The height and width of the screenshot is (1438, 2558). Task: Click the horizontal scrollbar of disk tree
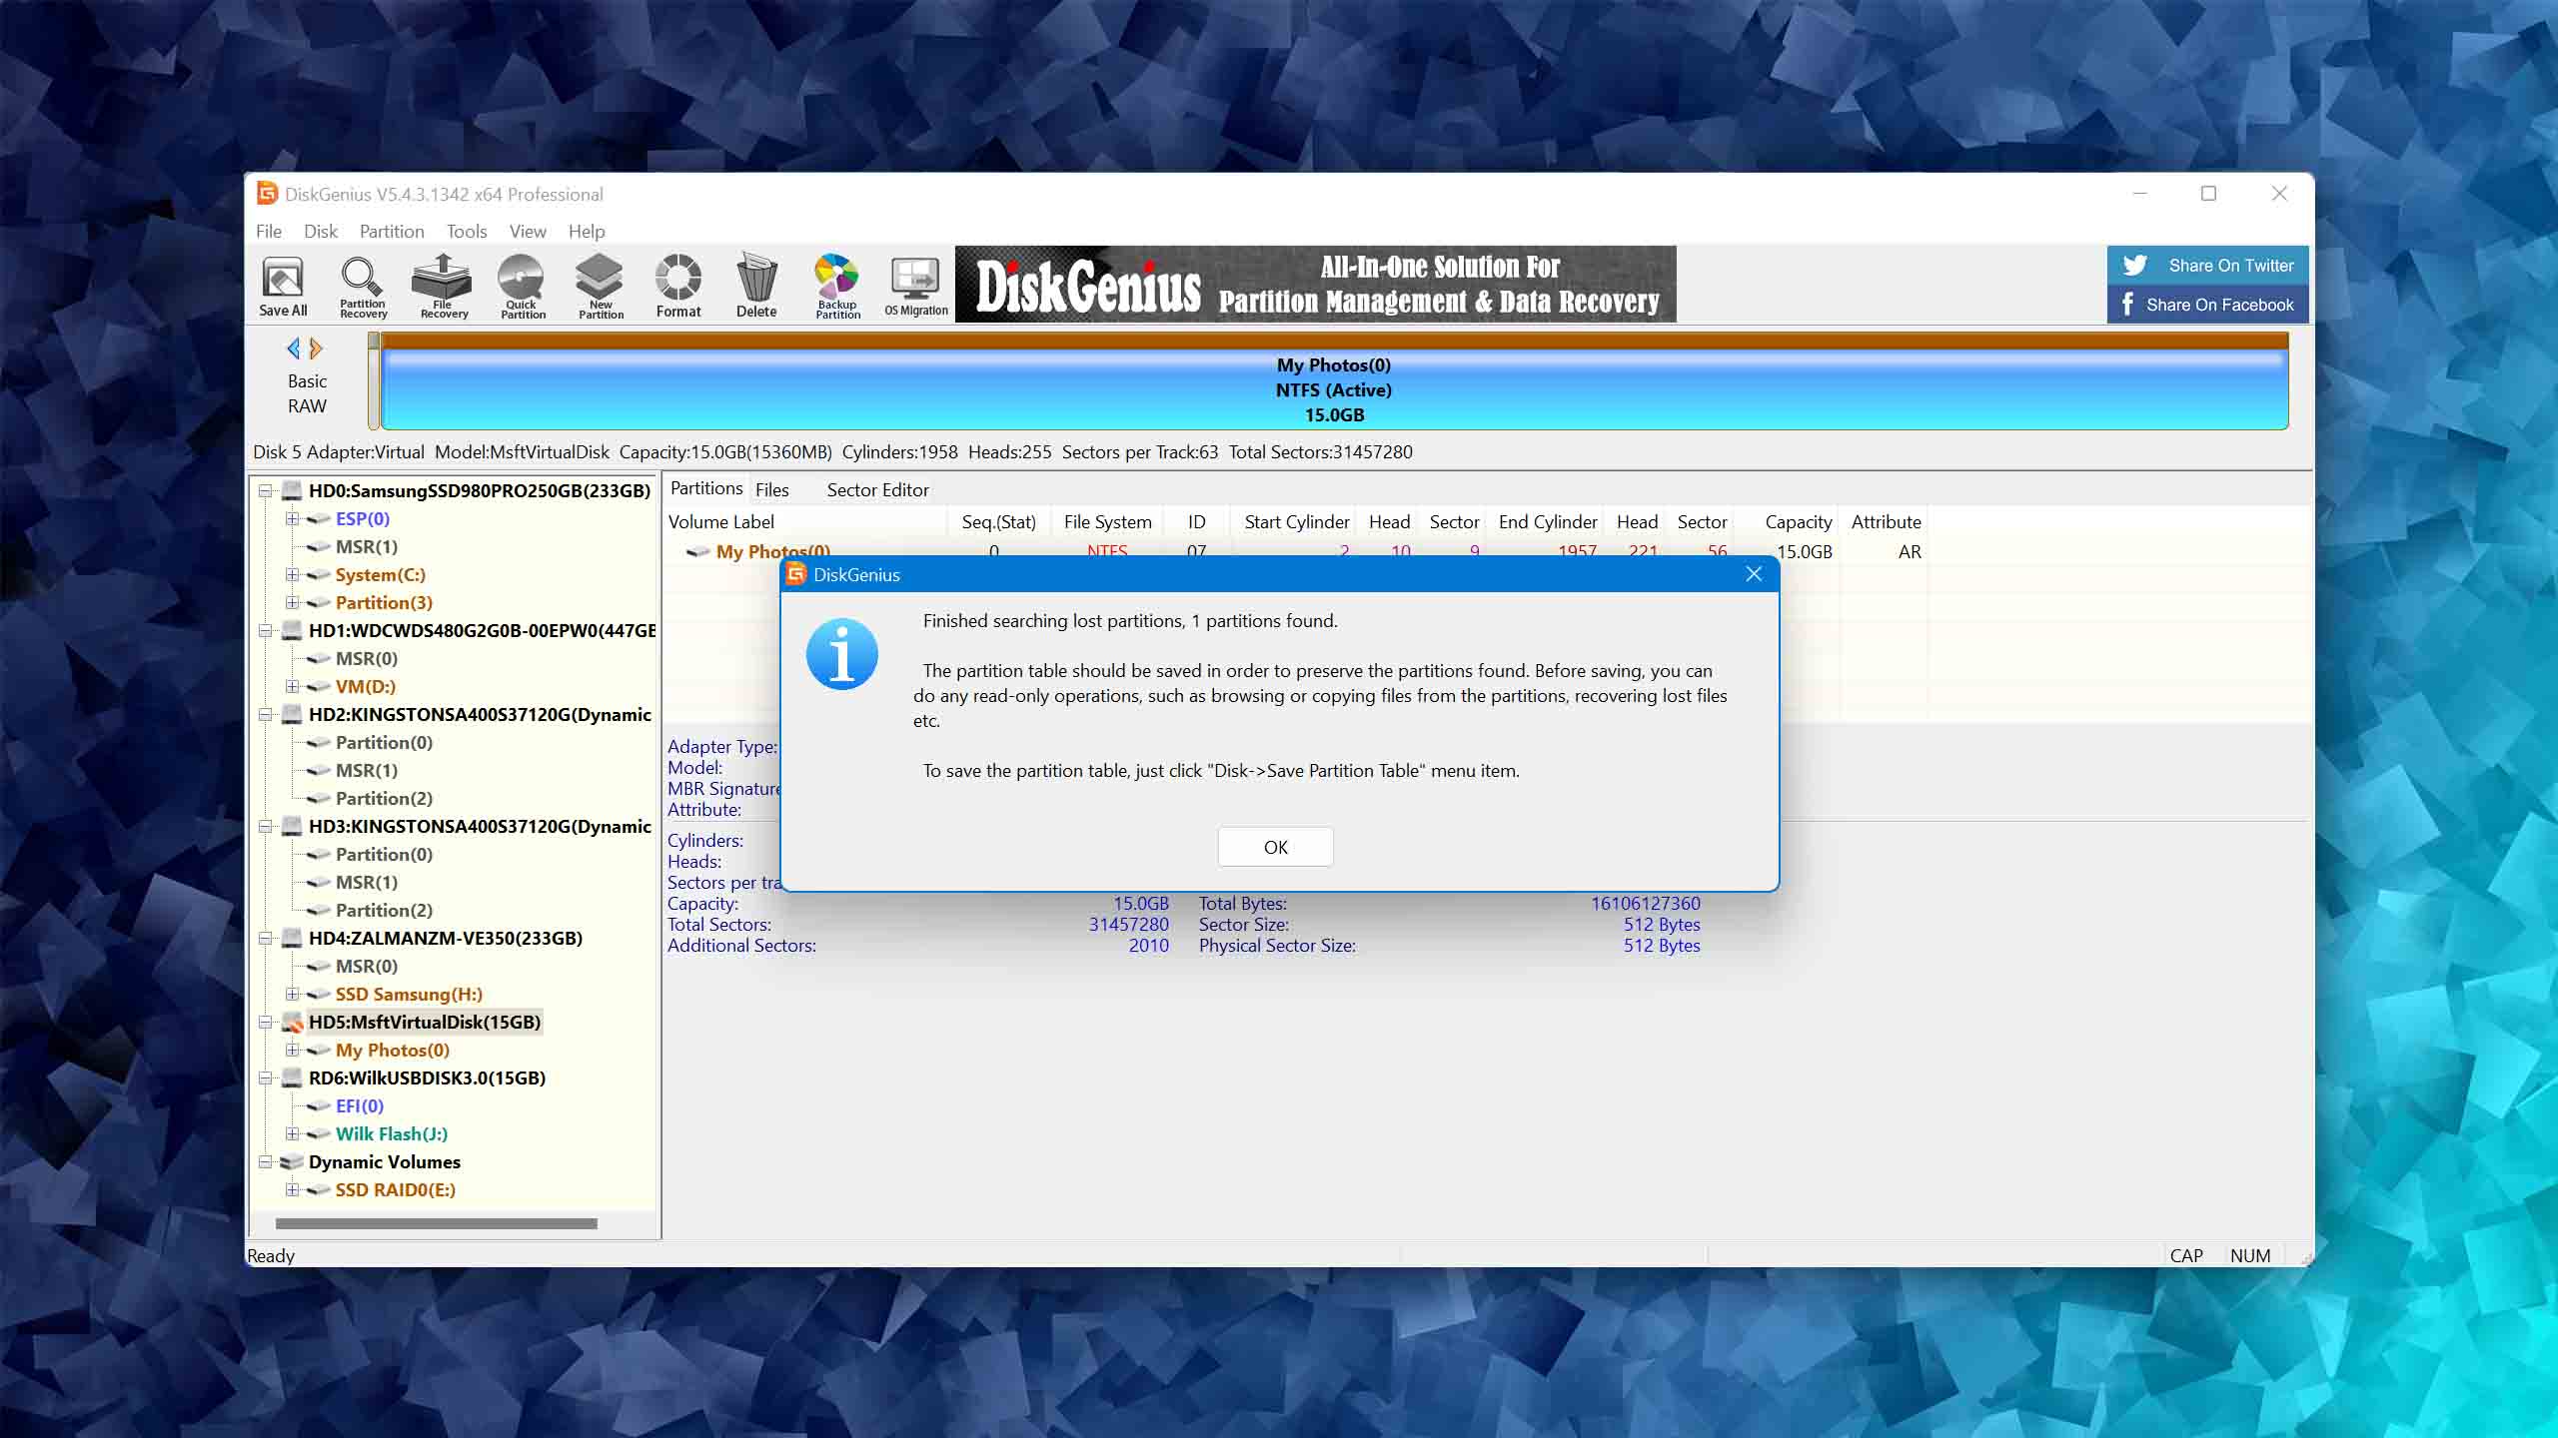coord(436,1223)
